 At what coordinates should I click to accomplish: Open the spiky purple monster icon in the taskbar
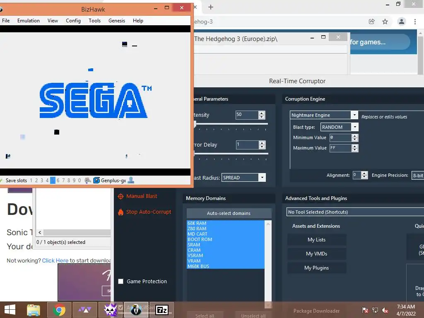pyautogui.click(x=111, y=310)
